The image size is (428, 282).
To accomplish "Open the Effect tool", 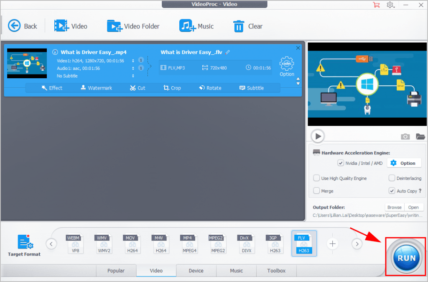I will click(x=52, y=88).
